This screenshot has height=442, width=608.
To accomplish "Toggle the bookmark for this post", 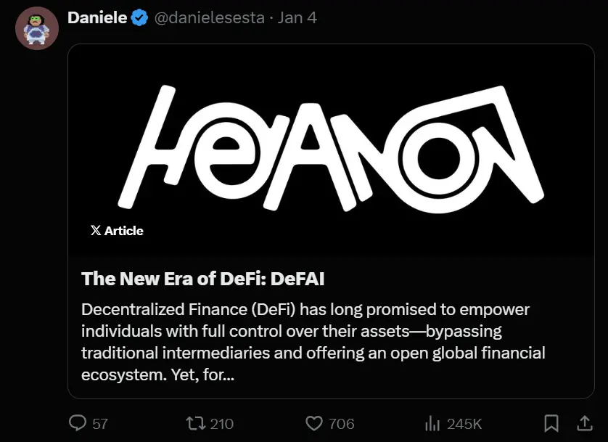I will click(551, 423).
